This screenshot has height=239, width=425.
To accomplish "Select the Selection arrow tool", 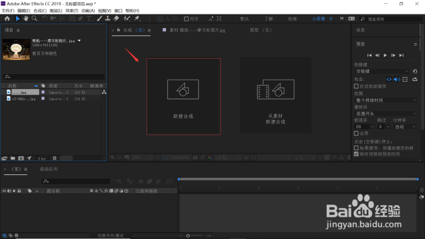I will 18,18.
